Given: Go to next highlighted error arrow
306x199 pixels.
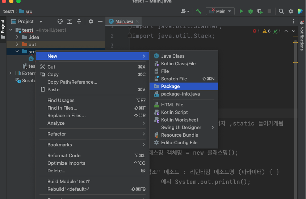Looking at the screenshot, I should point(294,31).
